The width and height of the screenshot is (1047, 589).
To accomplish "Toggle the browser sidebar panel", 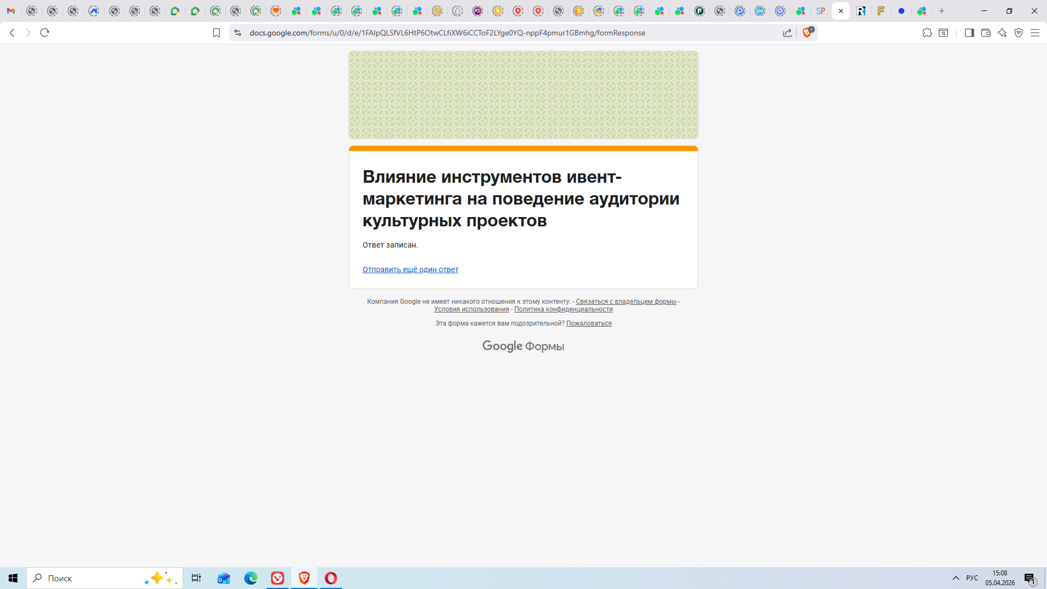I will click(969, 33).
